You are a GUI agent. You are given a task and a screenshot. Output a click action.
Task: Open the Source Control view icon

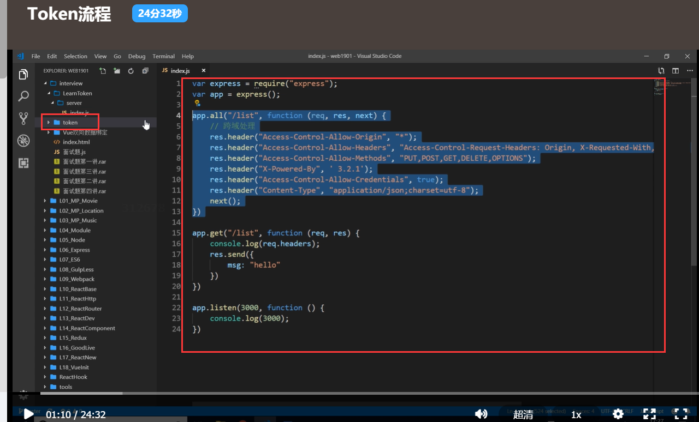[23, 118]
